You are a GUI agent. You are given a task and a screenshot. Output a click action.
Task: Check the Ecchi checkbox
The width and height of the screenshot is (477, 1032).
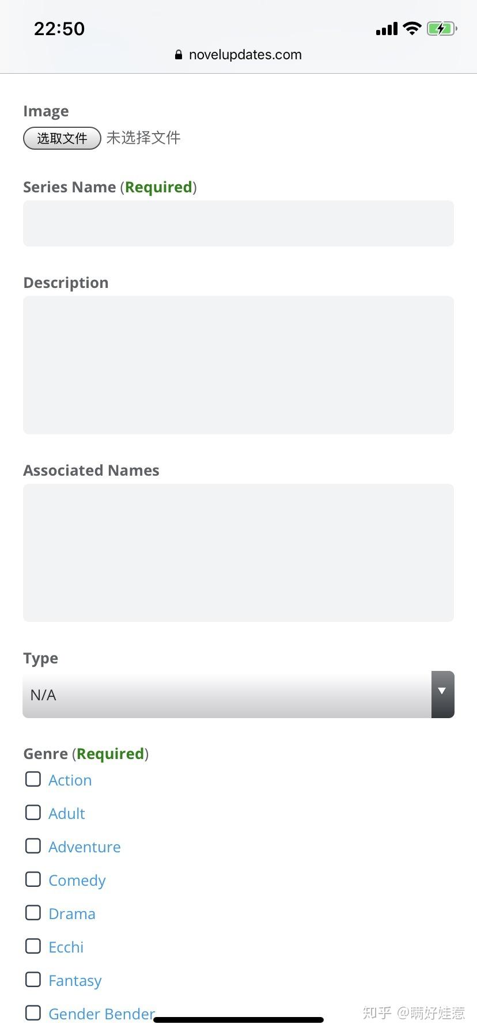[33, 946]
